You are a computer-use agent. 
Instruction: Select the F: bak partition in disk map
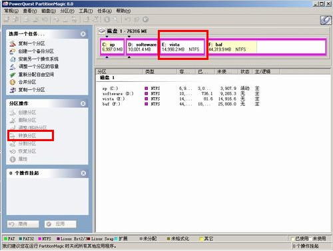tap(266, 47)
